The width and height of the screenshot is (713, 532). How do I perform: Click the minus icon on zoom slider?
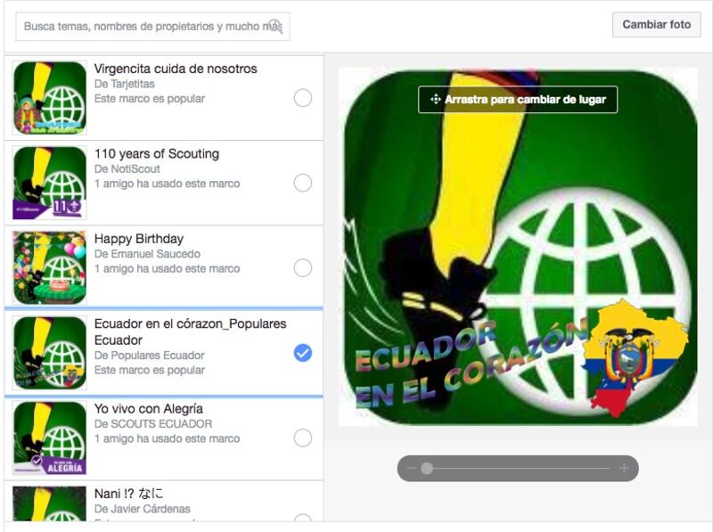(x=412, y=468)
